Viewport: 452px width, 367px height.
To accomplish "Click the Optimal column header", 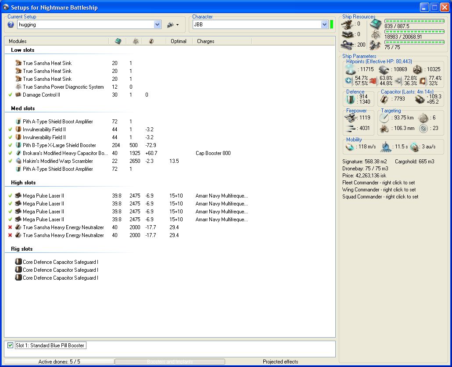I will (x=179, y=41).
